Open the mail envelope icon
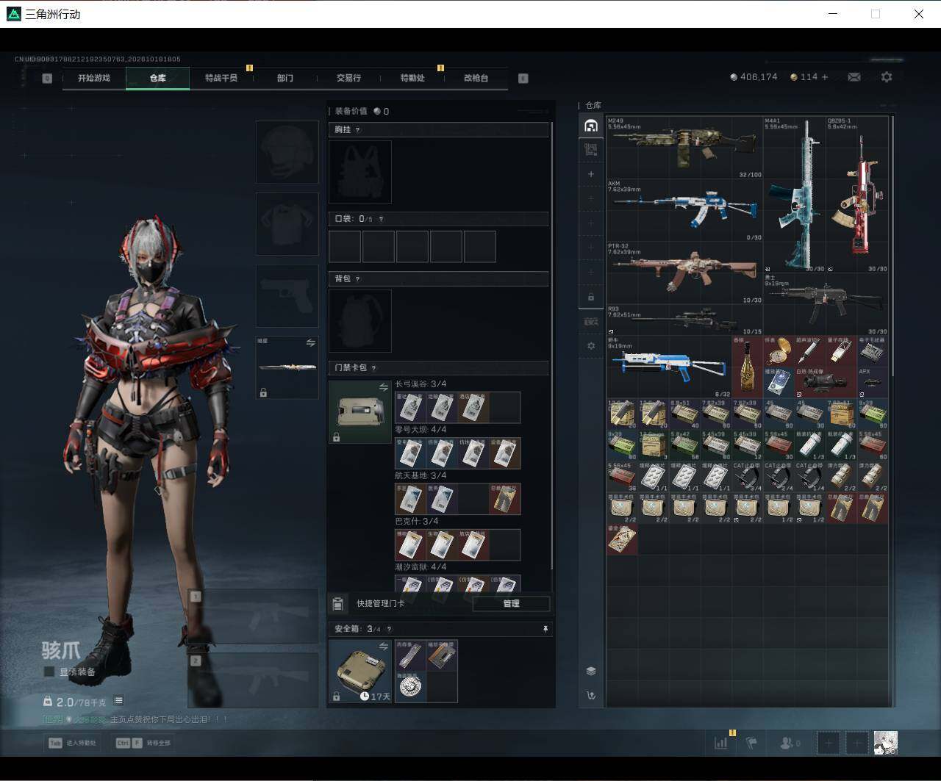 pyautogui.click(x=854, y=77)
